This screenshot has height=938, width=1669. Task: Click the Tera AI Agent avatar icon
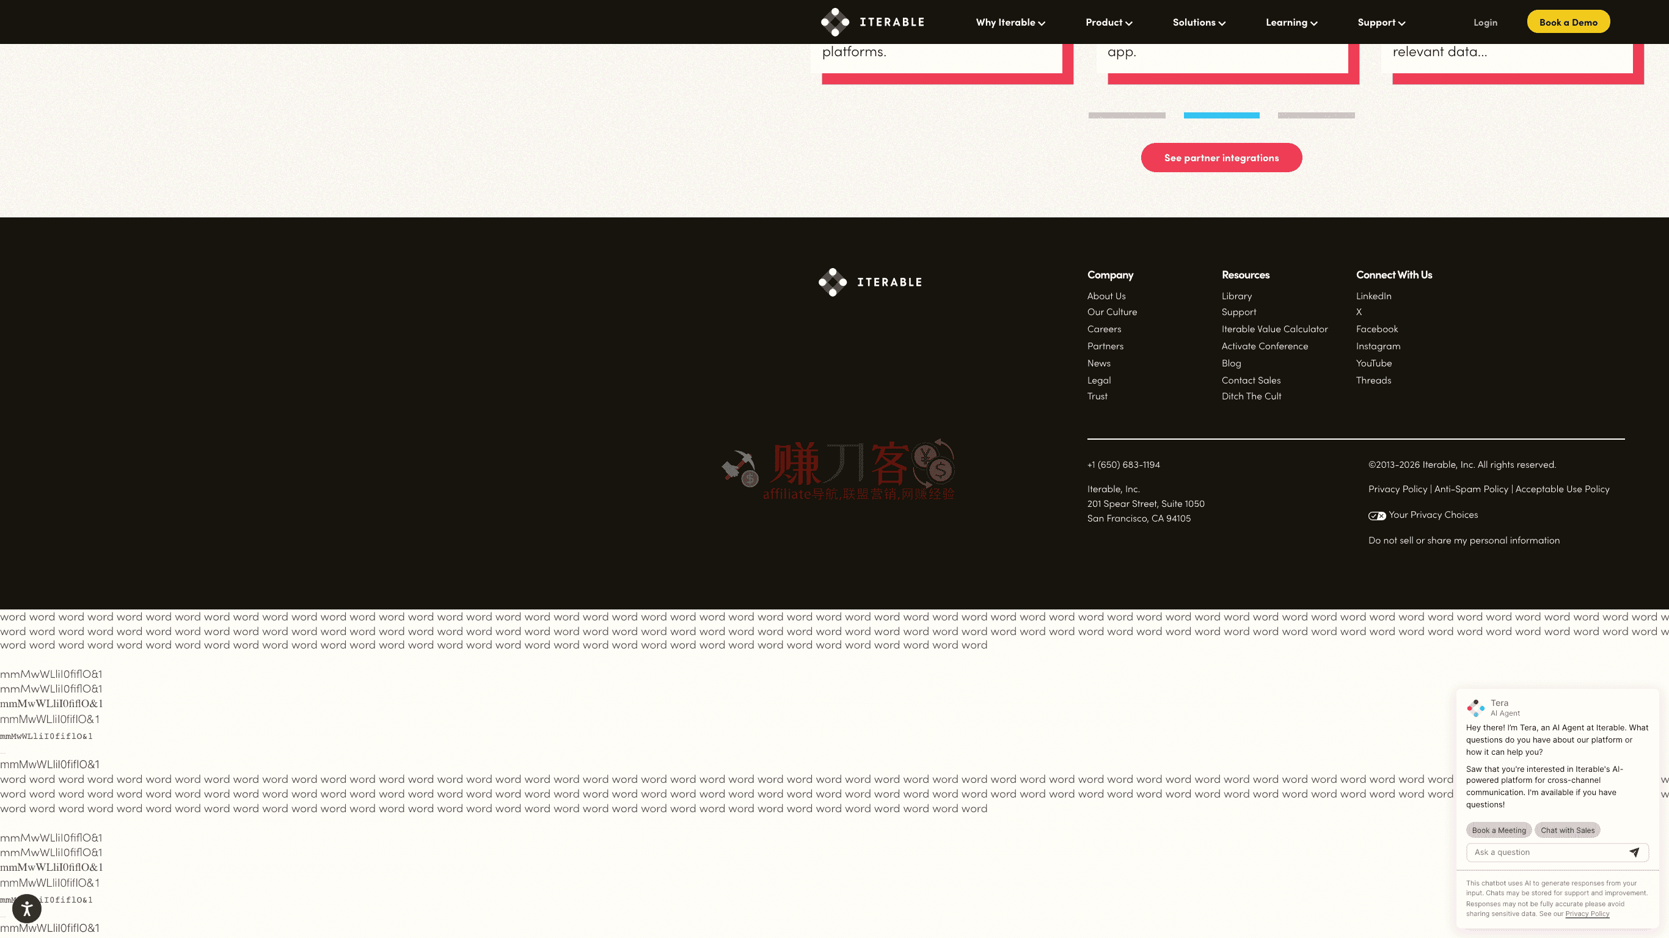point(1476,707)
